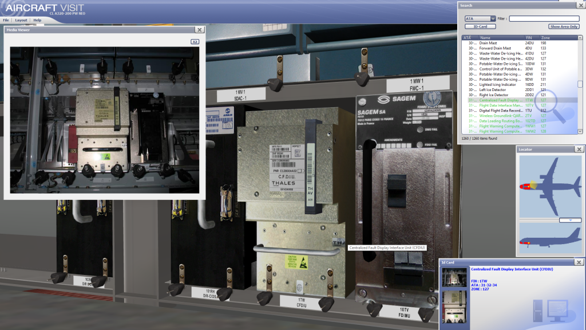Select the Flight Warning Compute row 1WW2
This screenshot has height=330, width=586.
520,131
